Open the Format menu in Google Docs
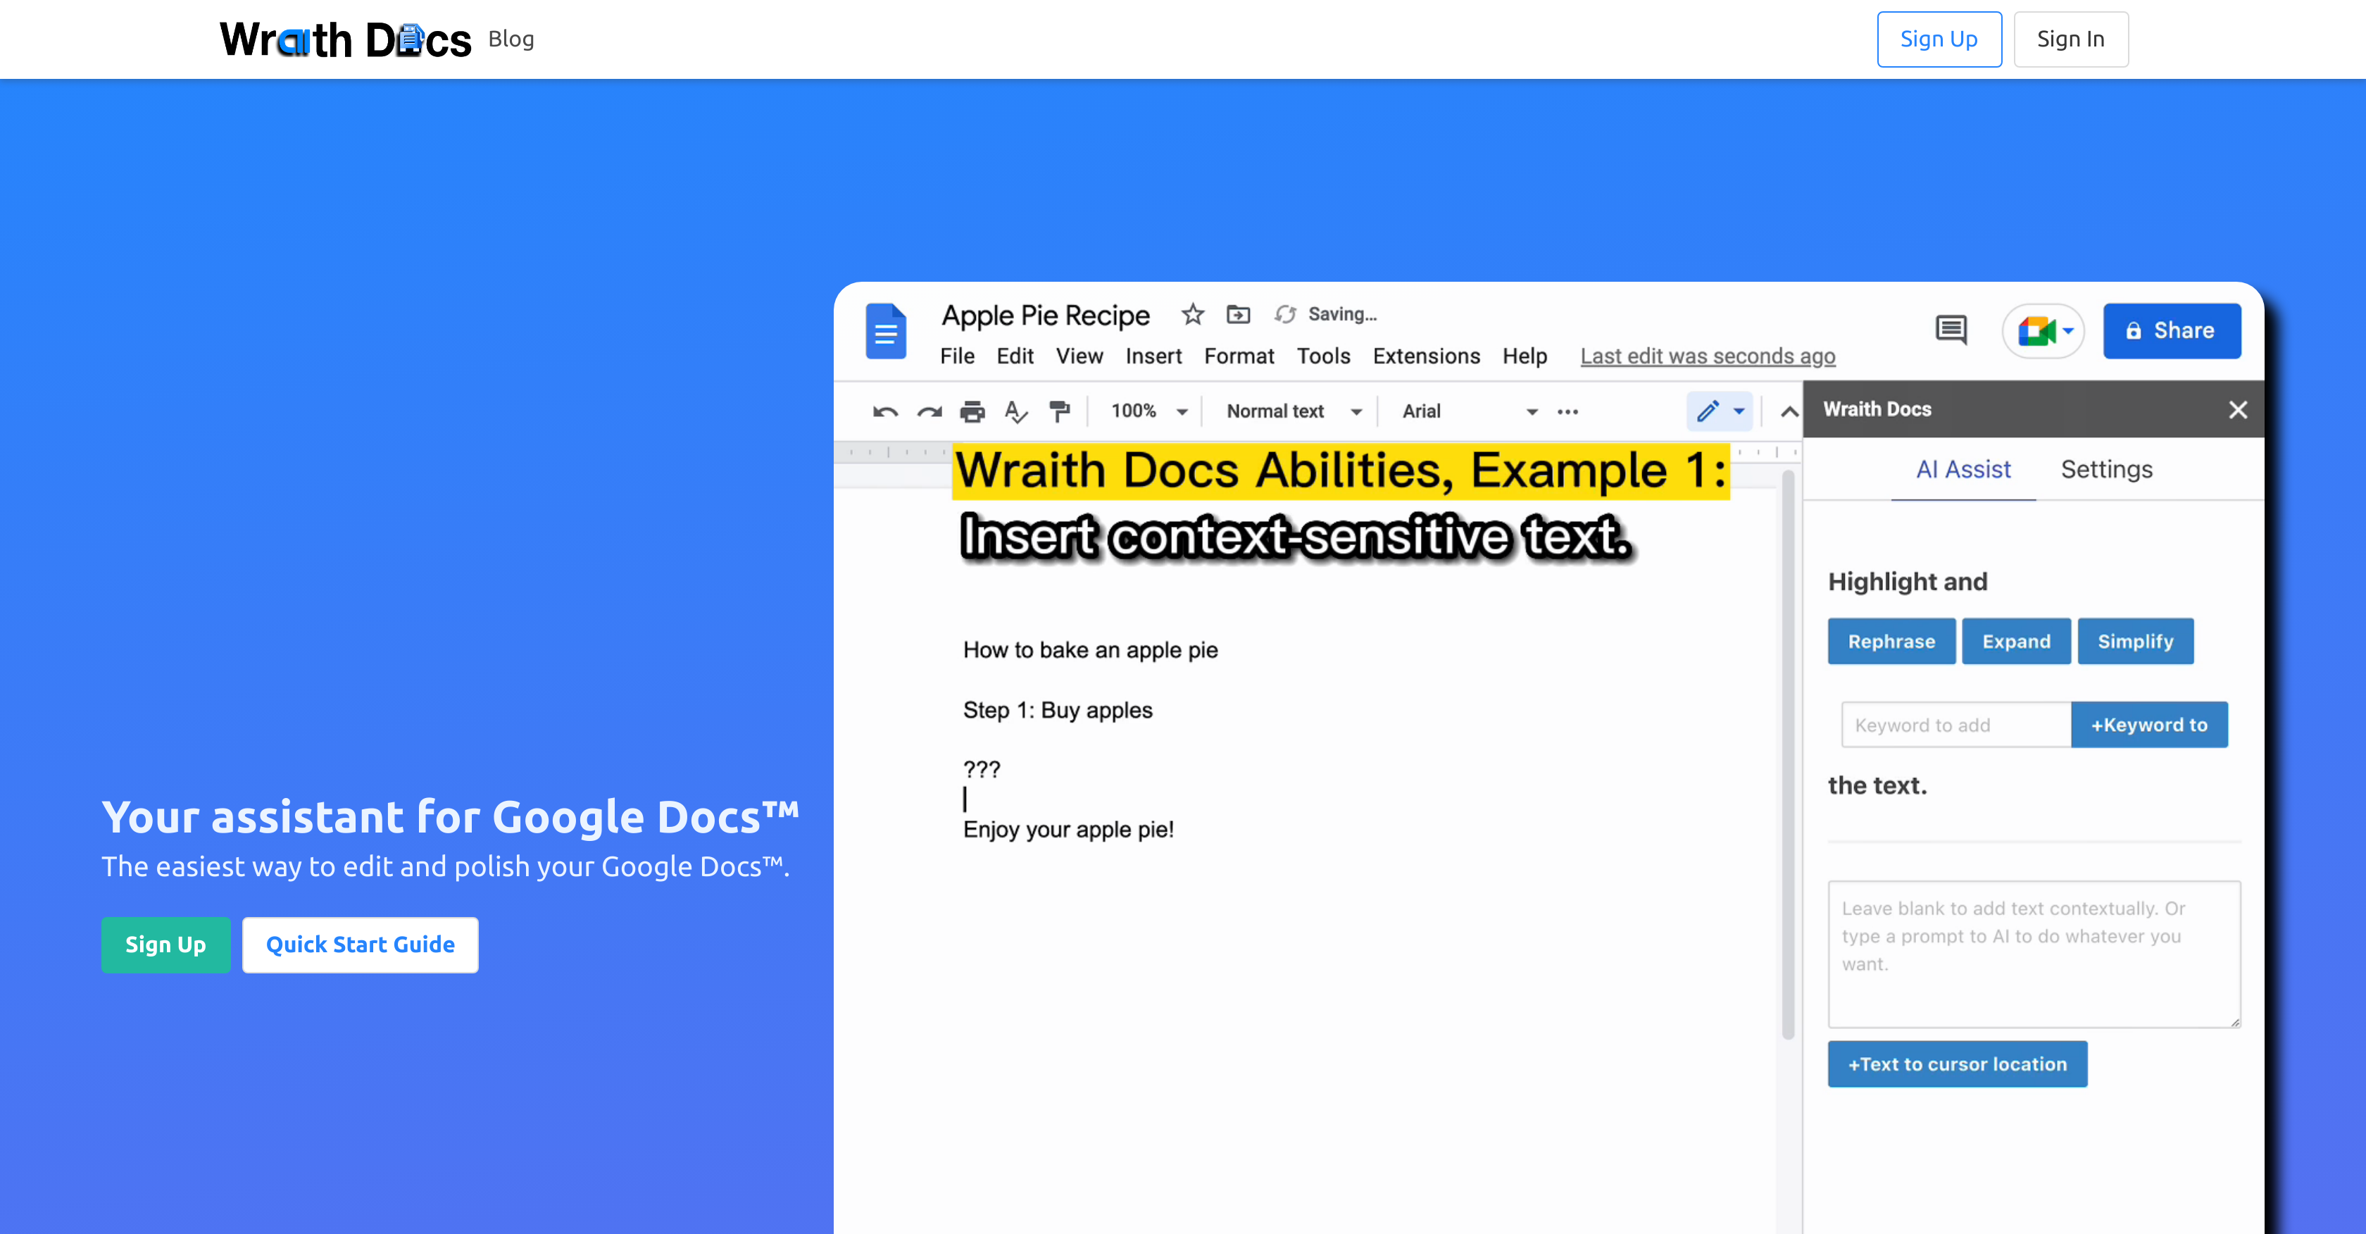2366x1234 pixels. coord(1237,356)
